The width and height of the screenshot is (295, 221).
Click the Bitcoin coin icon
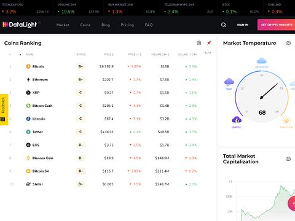pyautogui.click(x=28, y=66)
